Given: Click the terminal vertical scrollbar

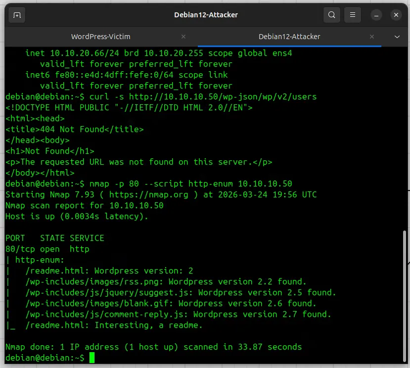Looking at the screenshot, I should 404,296.
